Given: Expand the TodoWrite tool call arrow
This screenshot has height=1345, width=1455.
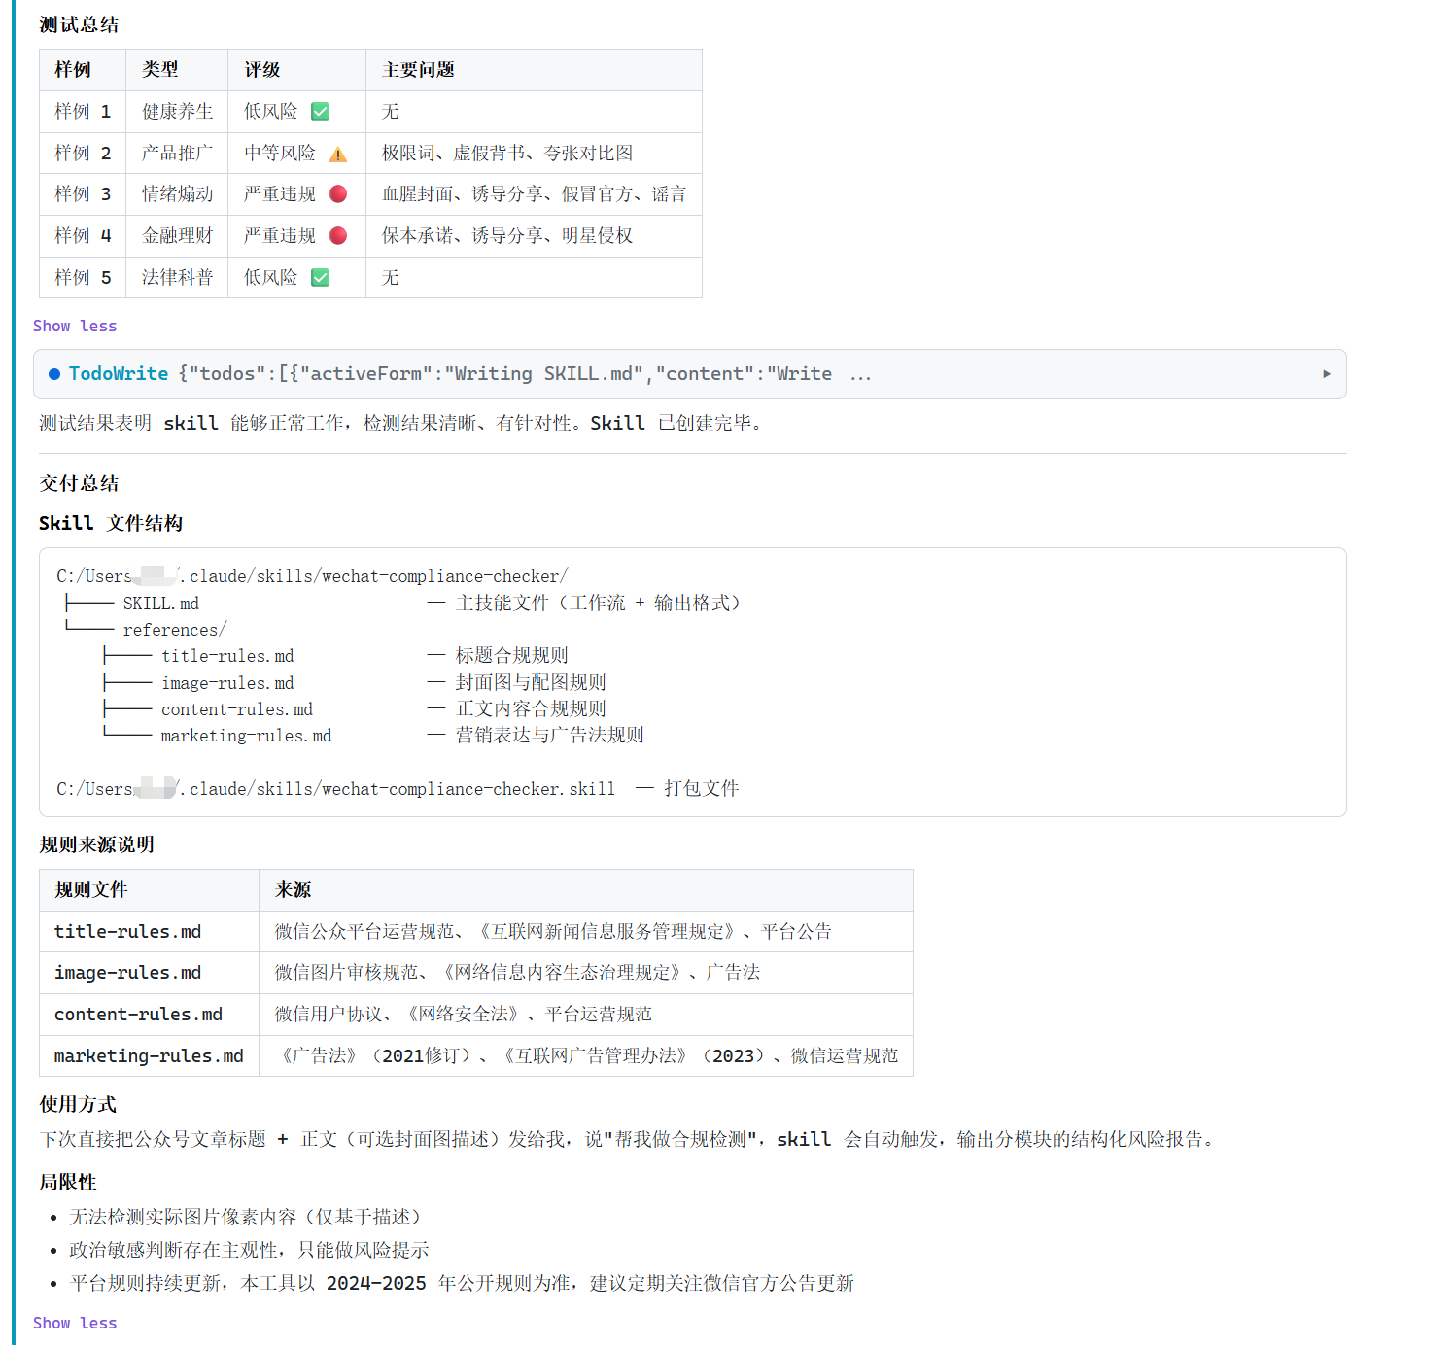Looking at the screenshot, I should coord(1326,374).
